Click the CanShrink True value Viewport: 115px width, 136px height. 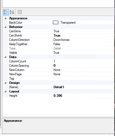(57, 35)
